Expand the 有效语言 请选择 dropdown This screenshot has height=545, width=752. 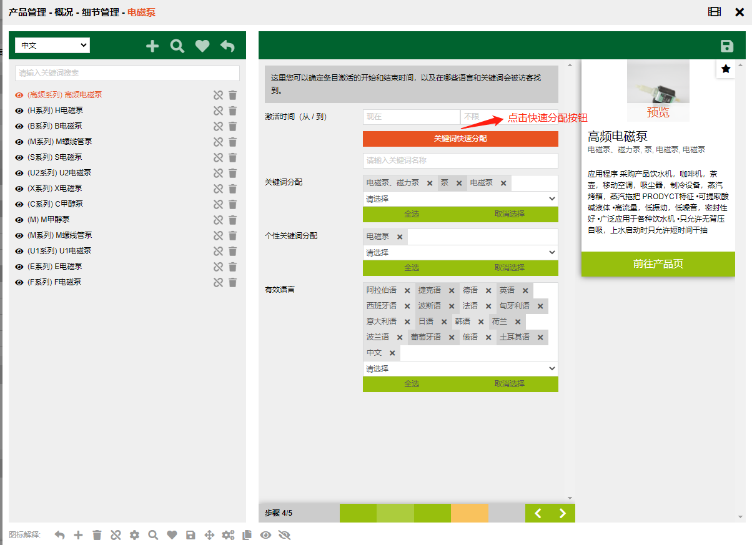click(460, 369)
